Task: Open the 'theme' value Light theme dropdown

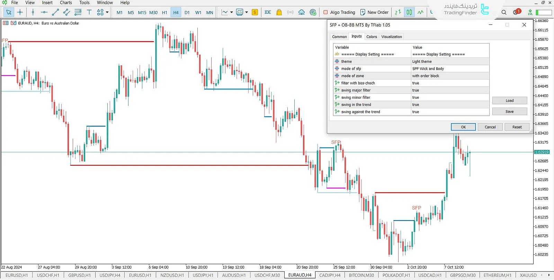Action: pyautogui.click(x=450, y=61)
